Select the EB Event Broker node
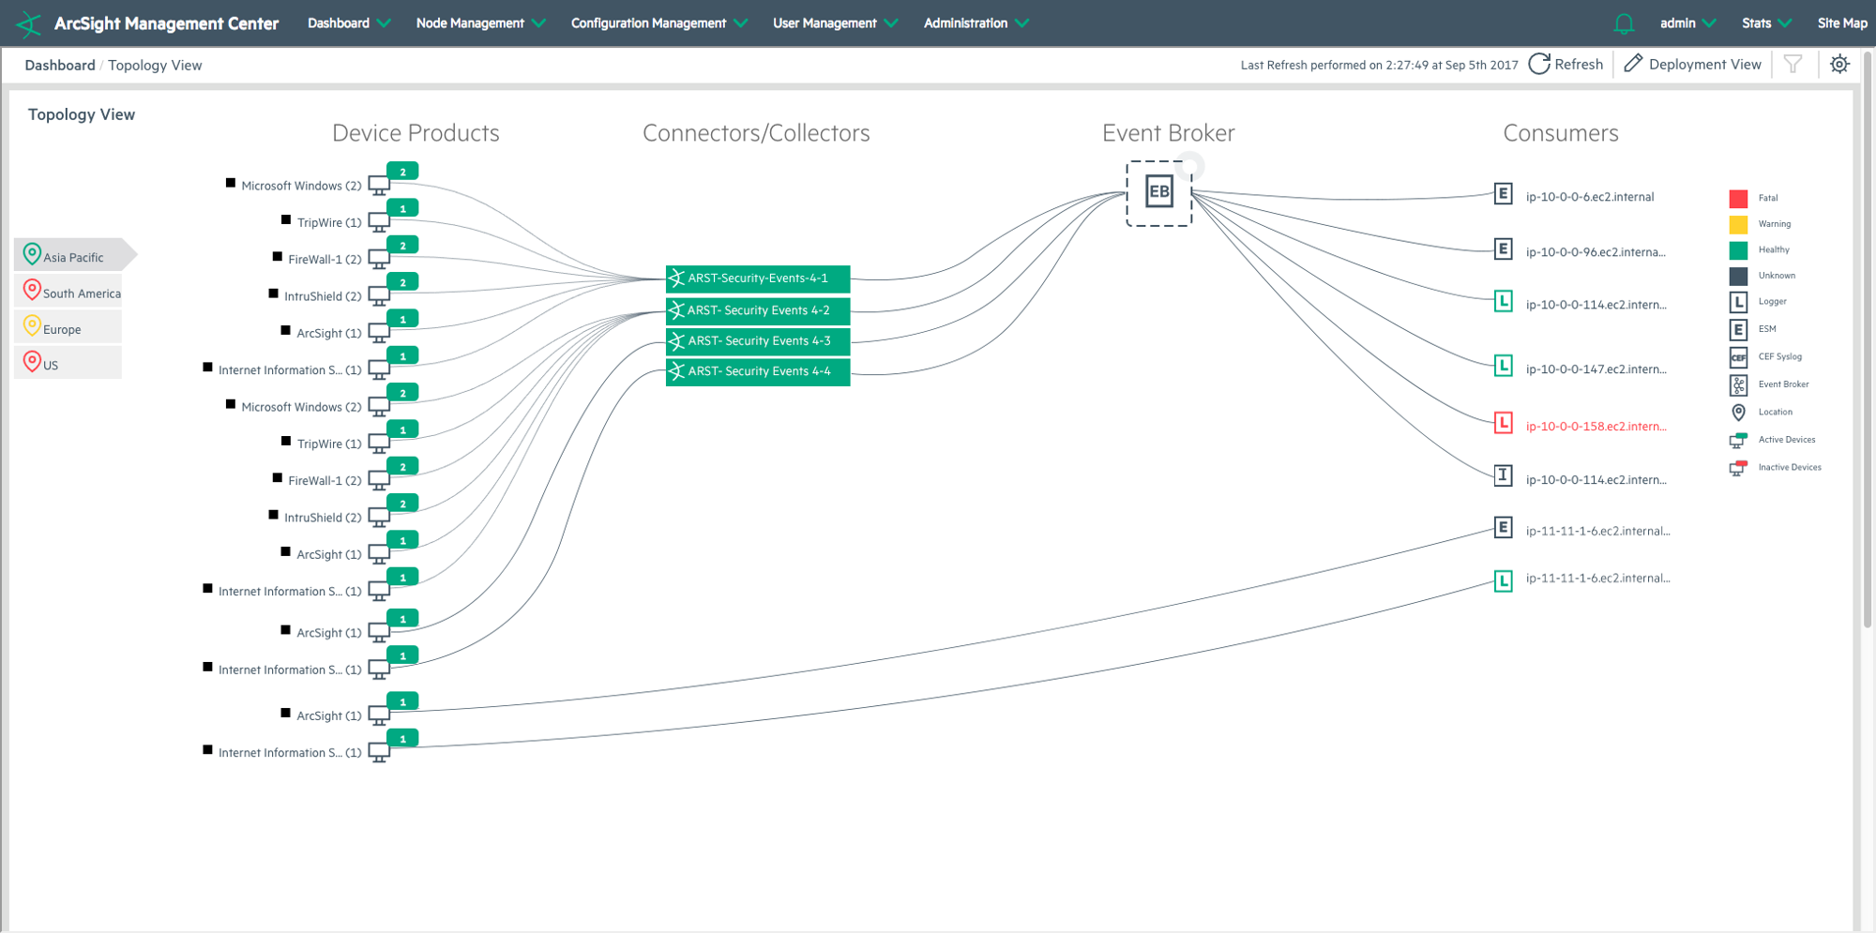The width and height of the screenshot is (1876, 933). pos(1159,192)
